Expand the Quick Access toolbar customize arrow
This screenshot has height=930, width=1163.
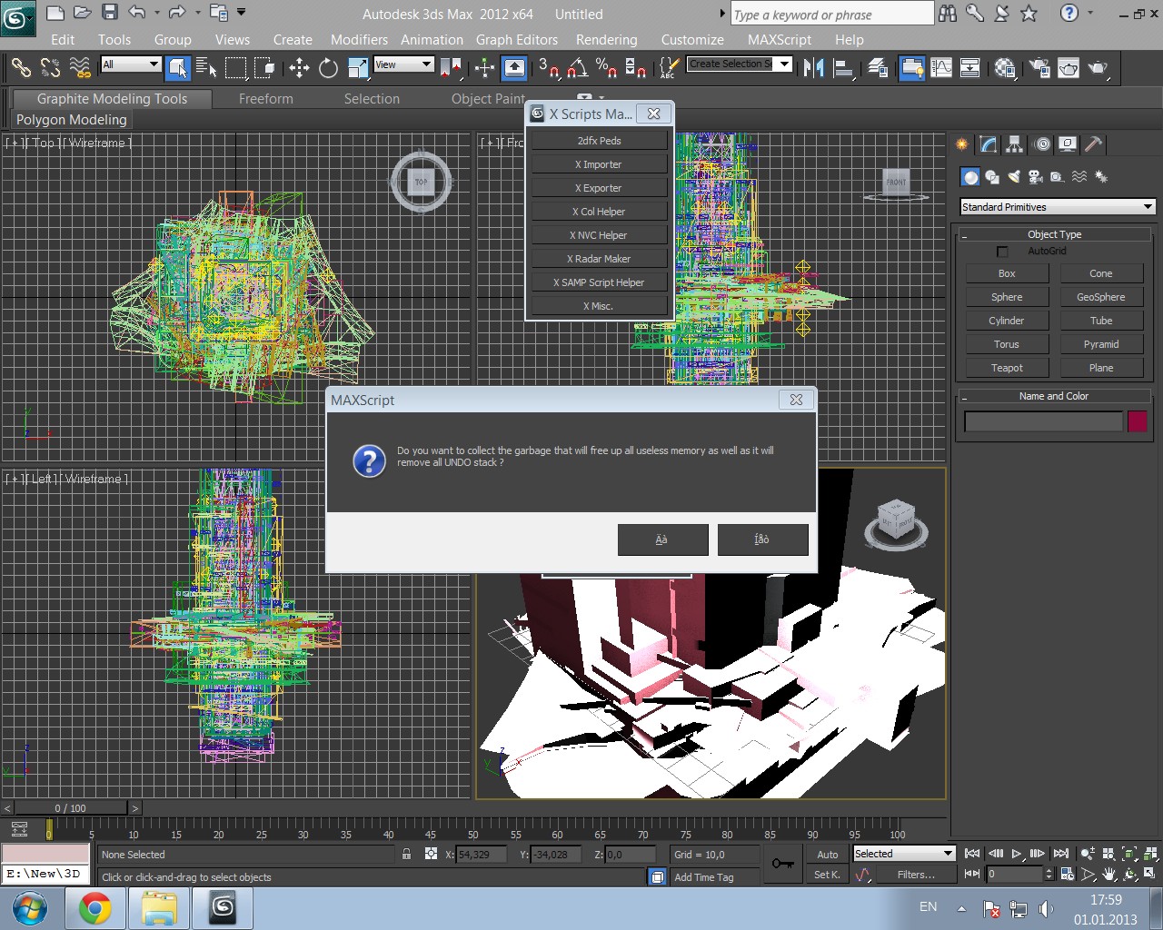[242, 13]
